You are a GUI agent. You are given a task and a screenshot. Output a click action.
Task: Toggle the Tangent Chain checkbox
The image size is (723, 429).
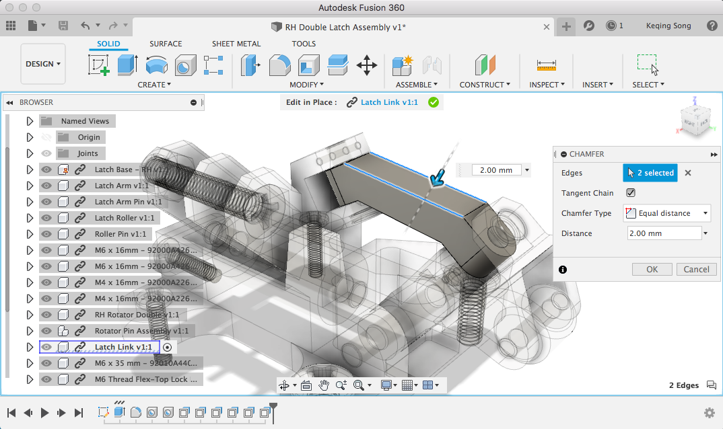pyautogui.click(x=631, y=193)
